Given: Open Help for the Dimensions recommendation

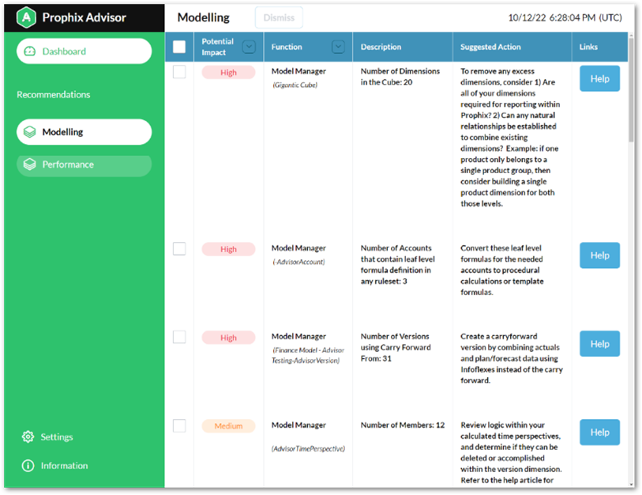Looking at the screenshot, I should 599,78.
